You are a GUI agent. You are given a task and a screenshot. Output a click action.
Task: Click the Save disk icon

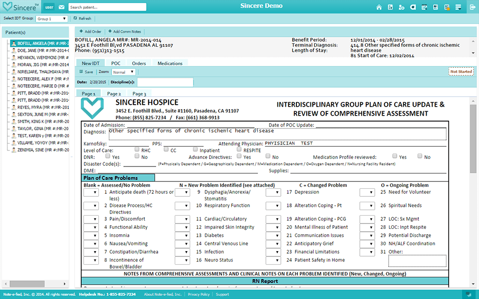click(81, 72)
